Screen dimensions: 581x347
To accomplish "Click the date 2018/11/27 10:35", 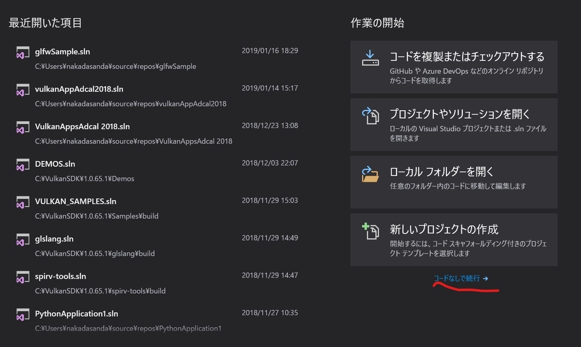I will (270, 313).
